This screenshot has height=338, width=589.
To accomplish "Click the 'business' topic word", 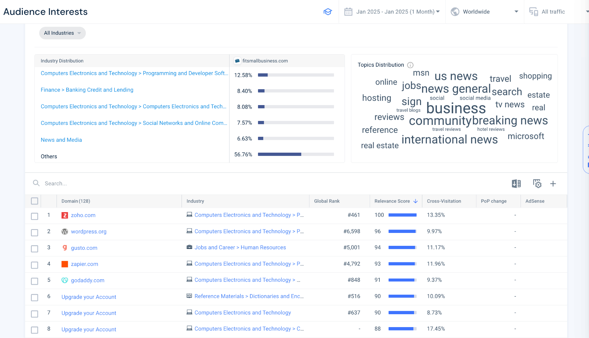I will (x=456, y=108).
